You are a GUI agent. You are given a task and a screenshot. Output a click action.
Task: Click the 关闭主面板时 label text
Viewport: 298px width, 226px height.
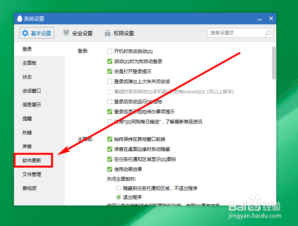121,179
